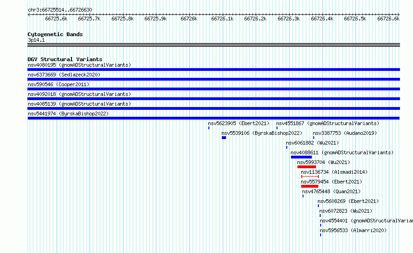The image size is (413, 253).
Task: Select the red nsv5579454 variant bar
Action: click(310, 186)
